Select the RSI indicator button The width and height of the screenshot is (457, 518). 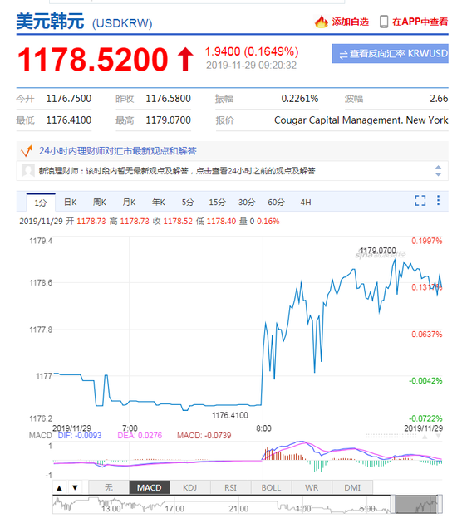click(230, 487)
